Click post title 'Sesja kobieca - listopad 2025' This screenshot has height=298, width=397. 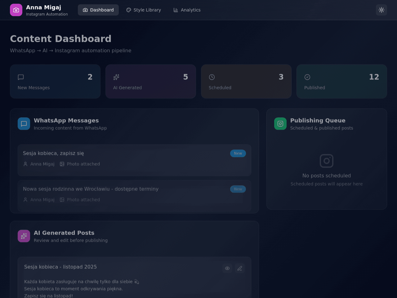[x=60, y=267]
